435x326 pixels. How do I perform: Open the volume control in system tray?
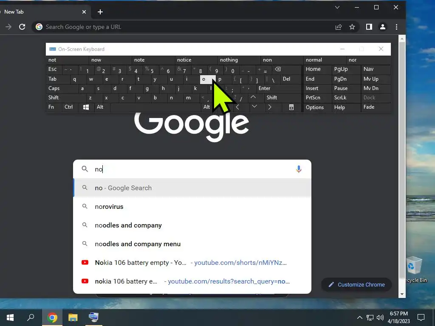coord(380,318)
